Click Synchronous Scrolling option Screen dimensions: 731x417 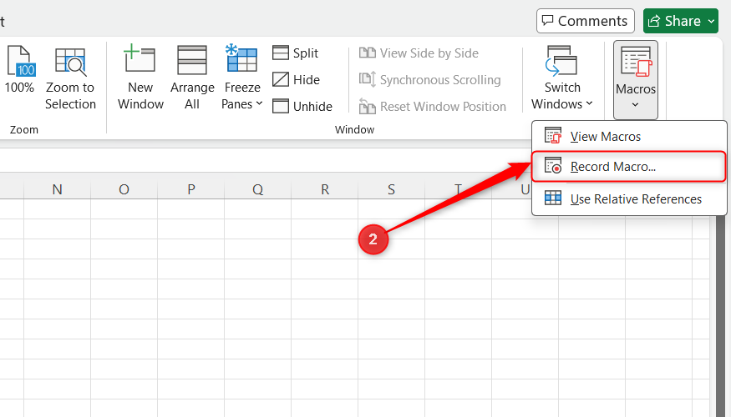point(430,79)
